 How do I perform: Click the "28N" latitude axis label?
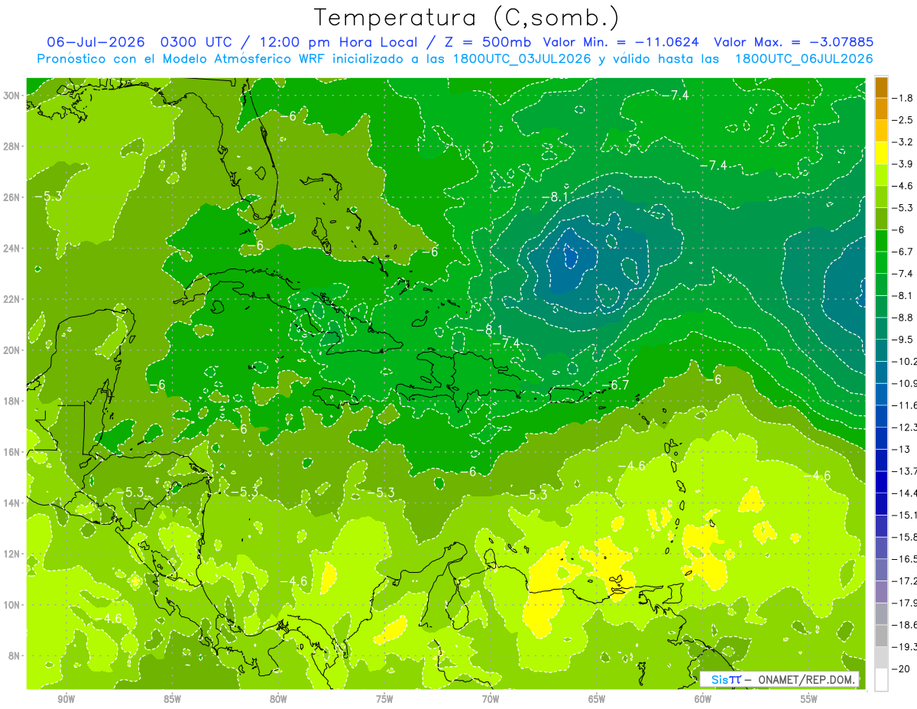click(x=11, y=146)
